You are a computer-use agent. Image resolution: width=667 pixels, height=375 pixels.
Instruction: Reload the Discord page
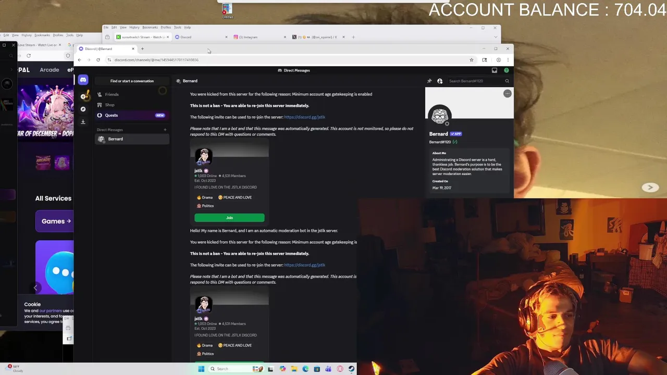click(98, 60)
